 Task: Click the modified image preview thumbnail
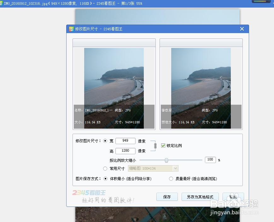click(x=201, y=88)
